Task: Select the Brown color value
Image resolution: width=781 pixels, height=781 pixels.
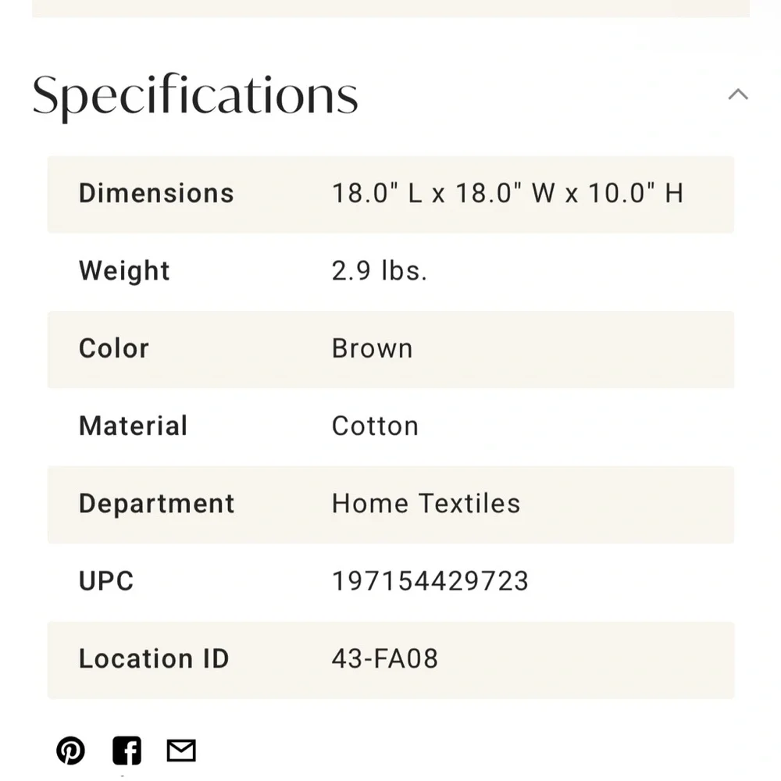Action: pyautogui.click(x=372, y=348)
